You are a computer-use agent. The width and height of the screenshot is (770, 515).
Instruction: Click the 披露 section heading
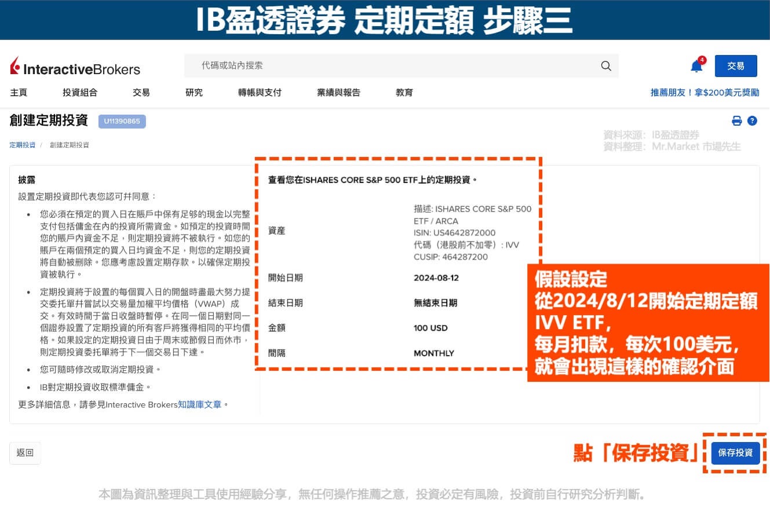coord(27,180)
